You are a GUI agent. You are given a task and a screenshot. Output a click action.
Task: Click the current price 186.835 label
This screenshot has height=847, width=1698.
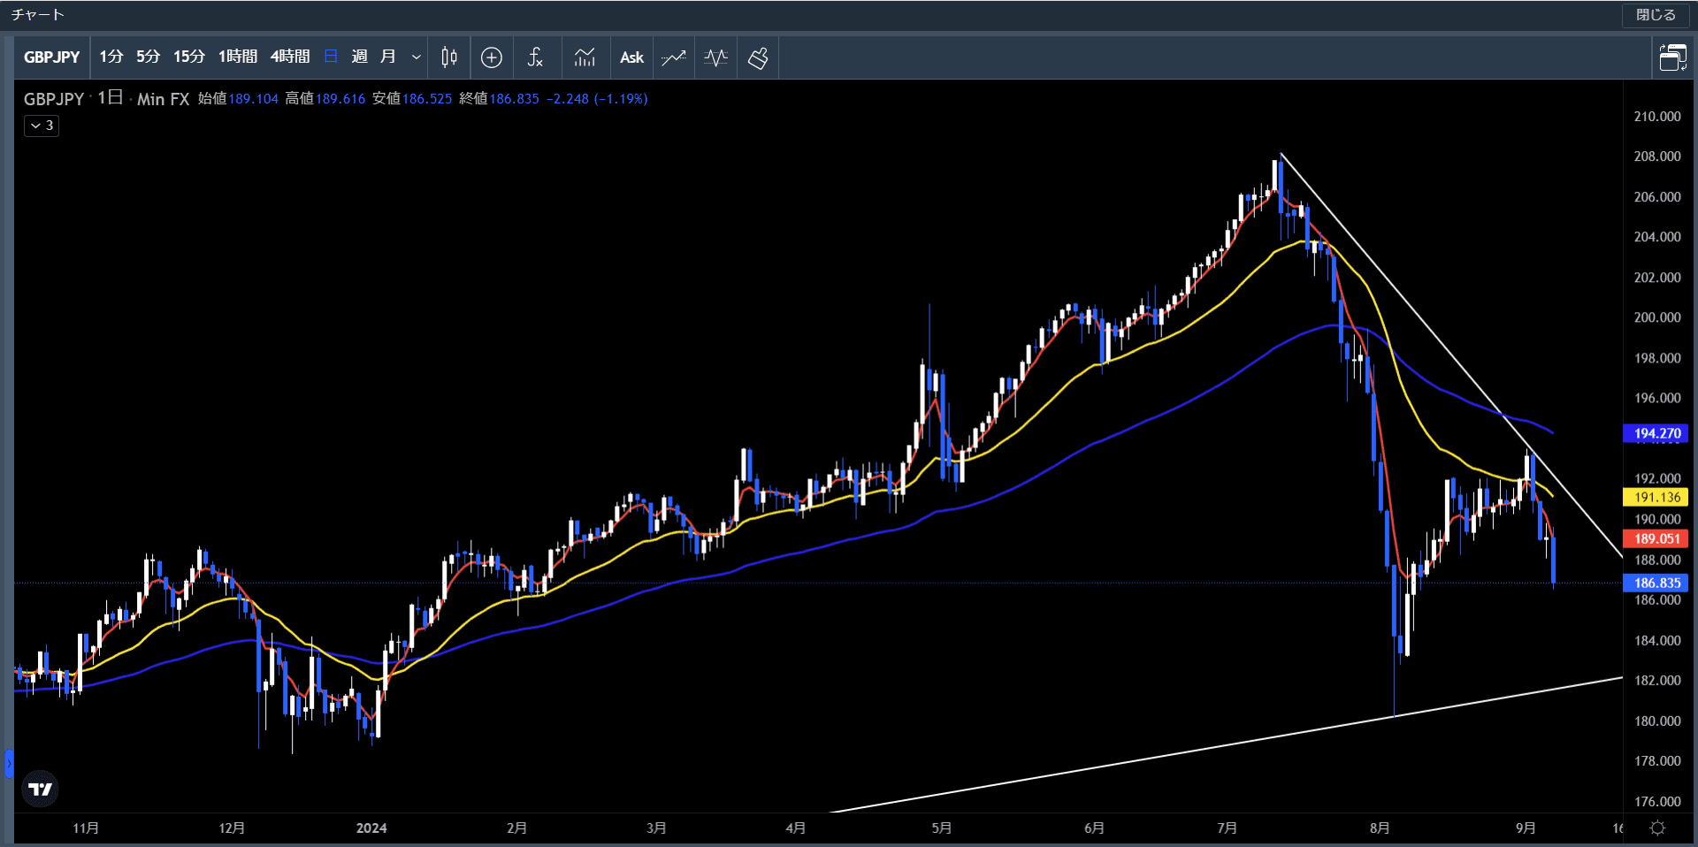(x=1656, y=583)
